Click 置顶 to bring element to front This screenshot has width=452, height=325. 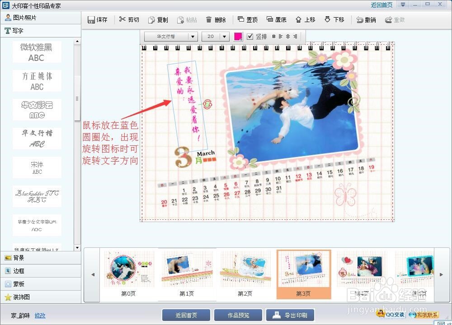pos(246,19)
